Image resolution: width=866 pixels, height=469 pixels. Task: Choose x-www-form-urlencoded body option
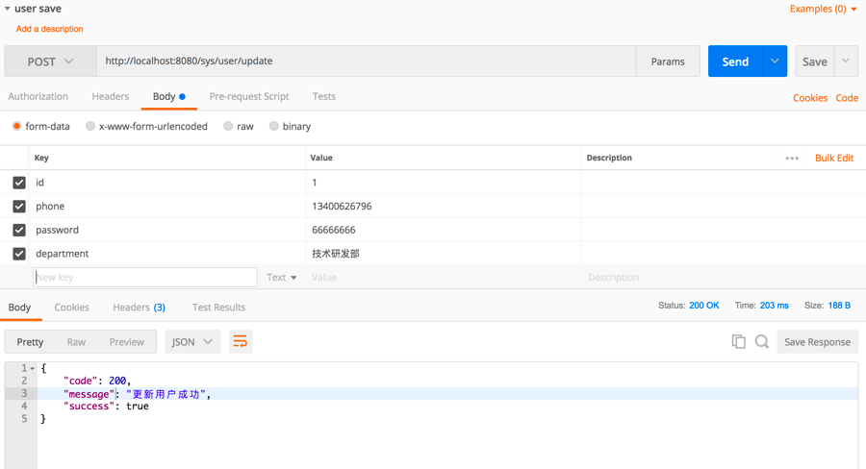point(90,127)
